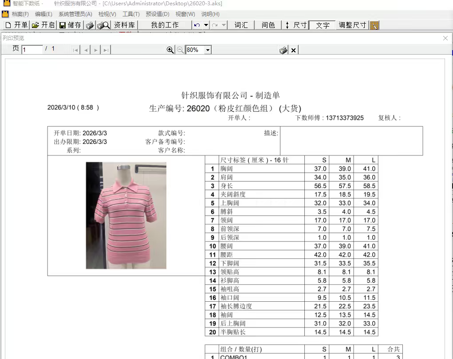Screen dimensions: 453x359
Task: Open the 工具(T) tools menu
Action: tap(131, 14)
